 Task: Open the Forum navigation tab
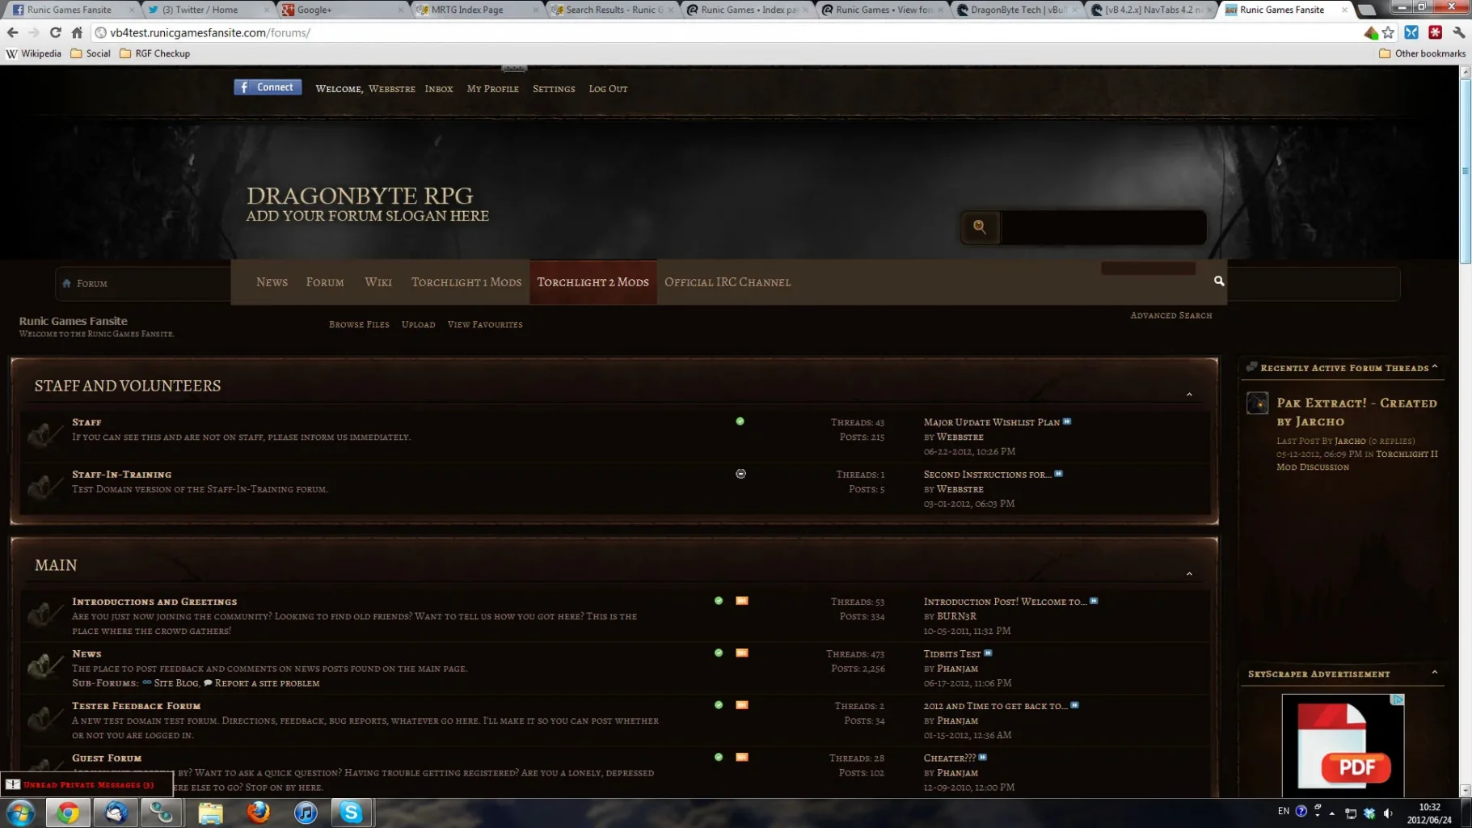coord(325,282)
